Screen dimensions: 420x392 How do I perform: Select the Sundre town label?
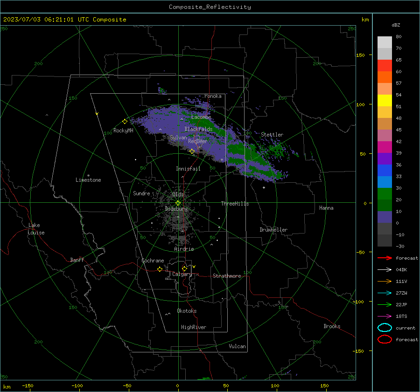tap(141, 193)
